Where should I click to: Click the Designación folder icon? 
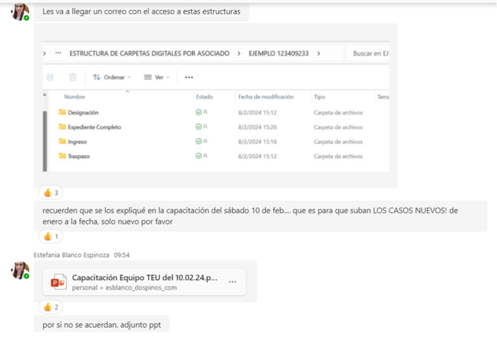(x=62, y=112)
